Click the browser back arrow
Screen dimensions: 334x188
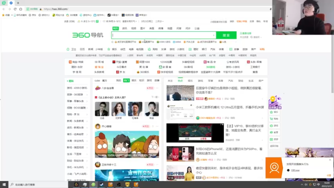[4, 9]
